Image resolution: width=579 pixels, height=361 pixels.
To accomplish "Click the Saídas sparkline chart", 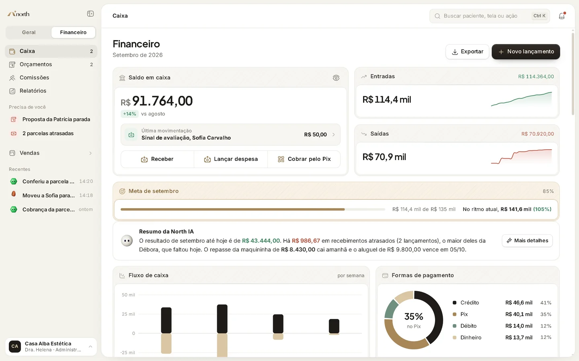I will coord(522,157).
